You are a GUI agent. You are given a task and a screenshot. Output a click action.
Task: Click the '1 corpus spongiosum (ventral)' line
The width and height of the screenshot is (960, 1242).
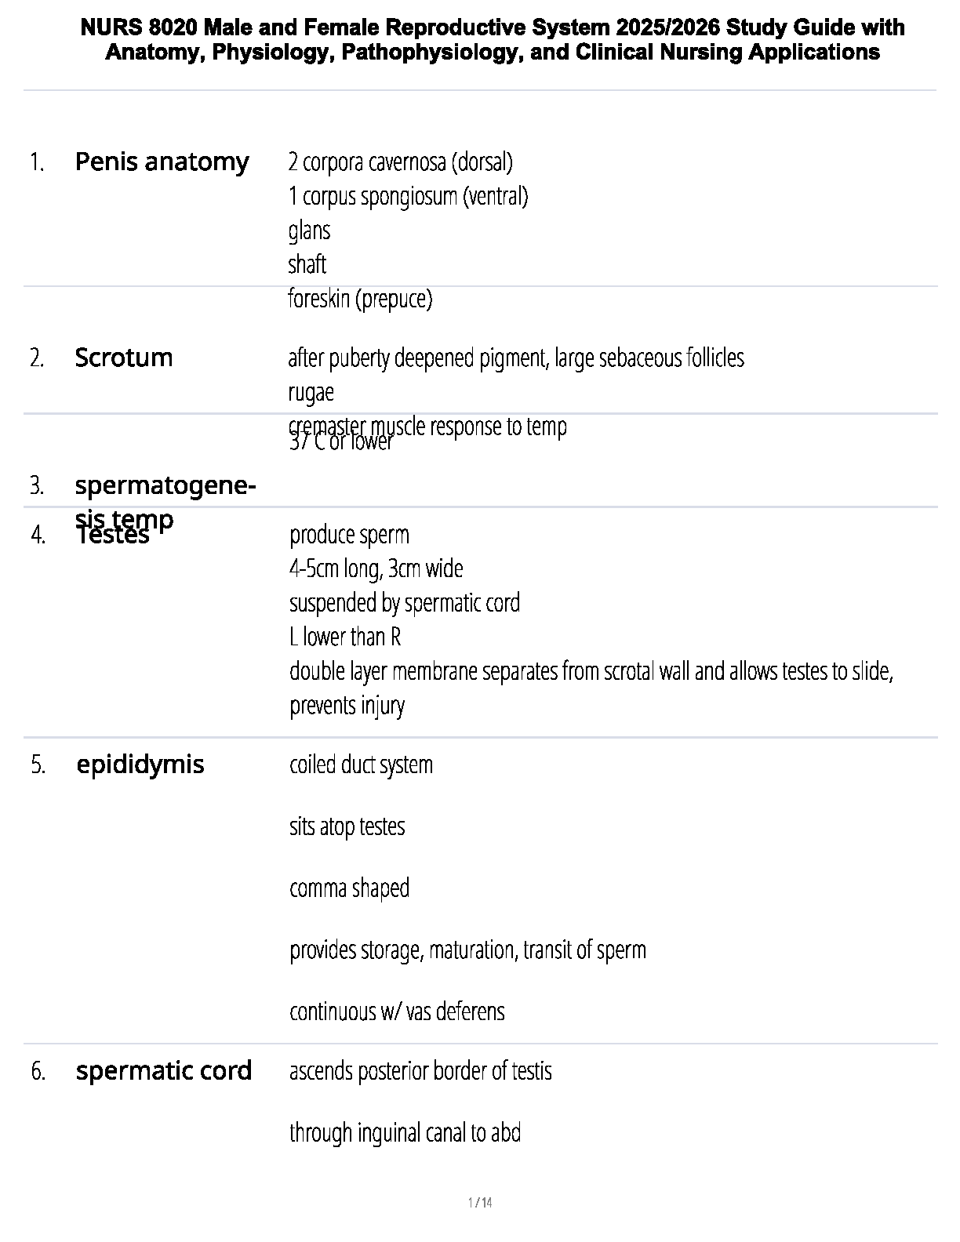tap(408, 196)
